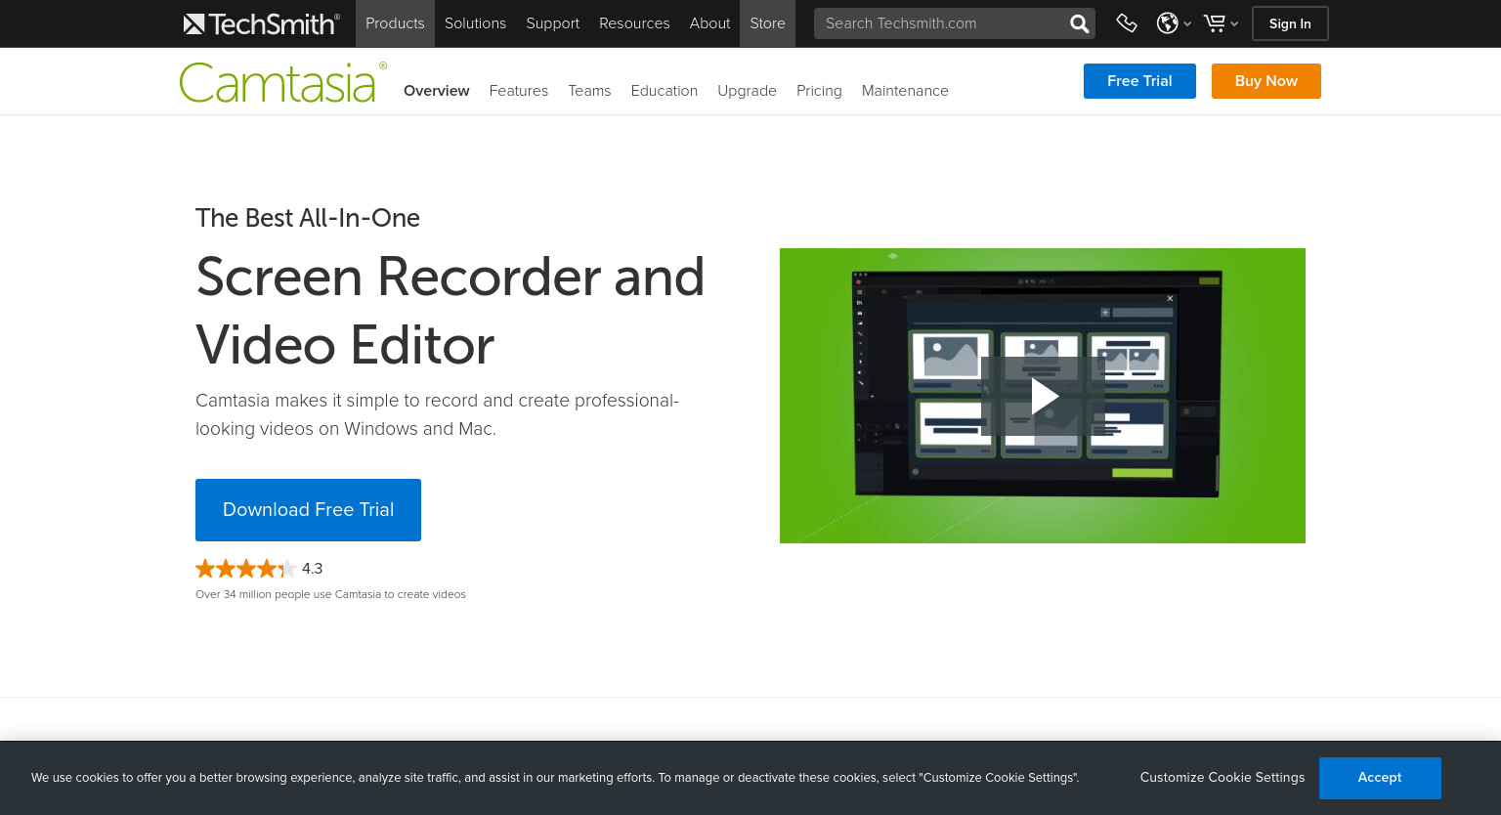Select the Upgrade tab
Image resolution: width=1501 pixels, height=815 pixels.
[747, 91]
